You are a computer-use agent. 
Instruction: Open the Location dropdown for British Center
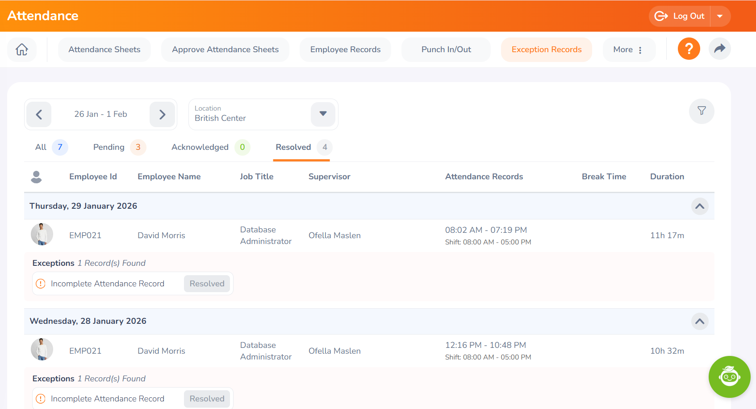point(323,114)
